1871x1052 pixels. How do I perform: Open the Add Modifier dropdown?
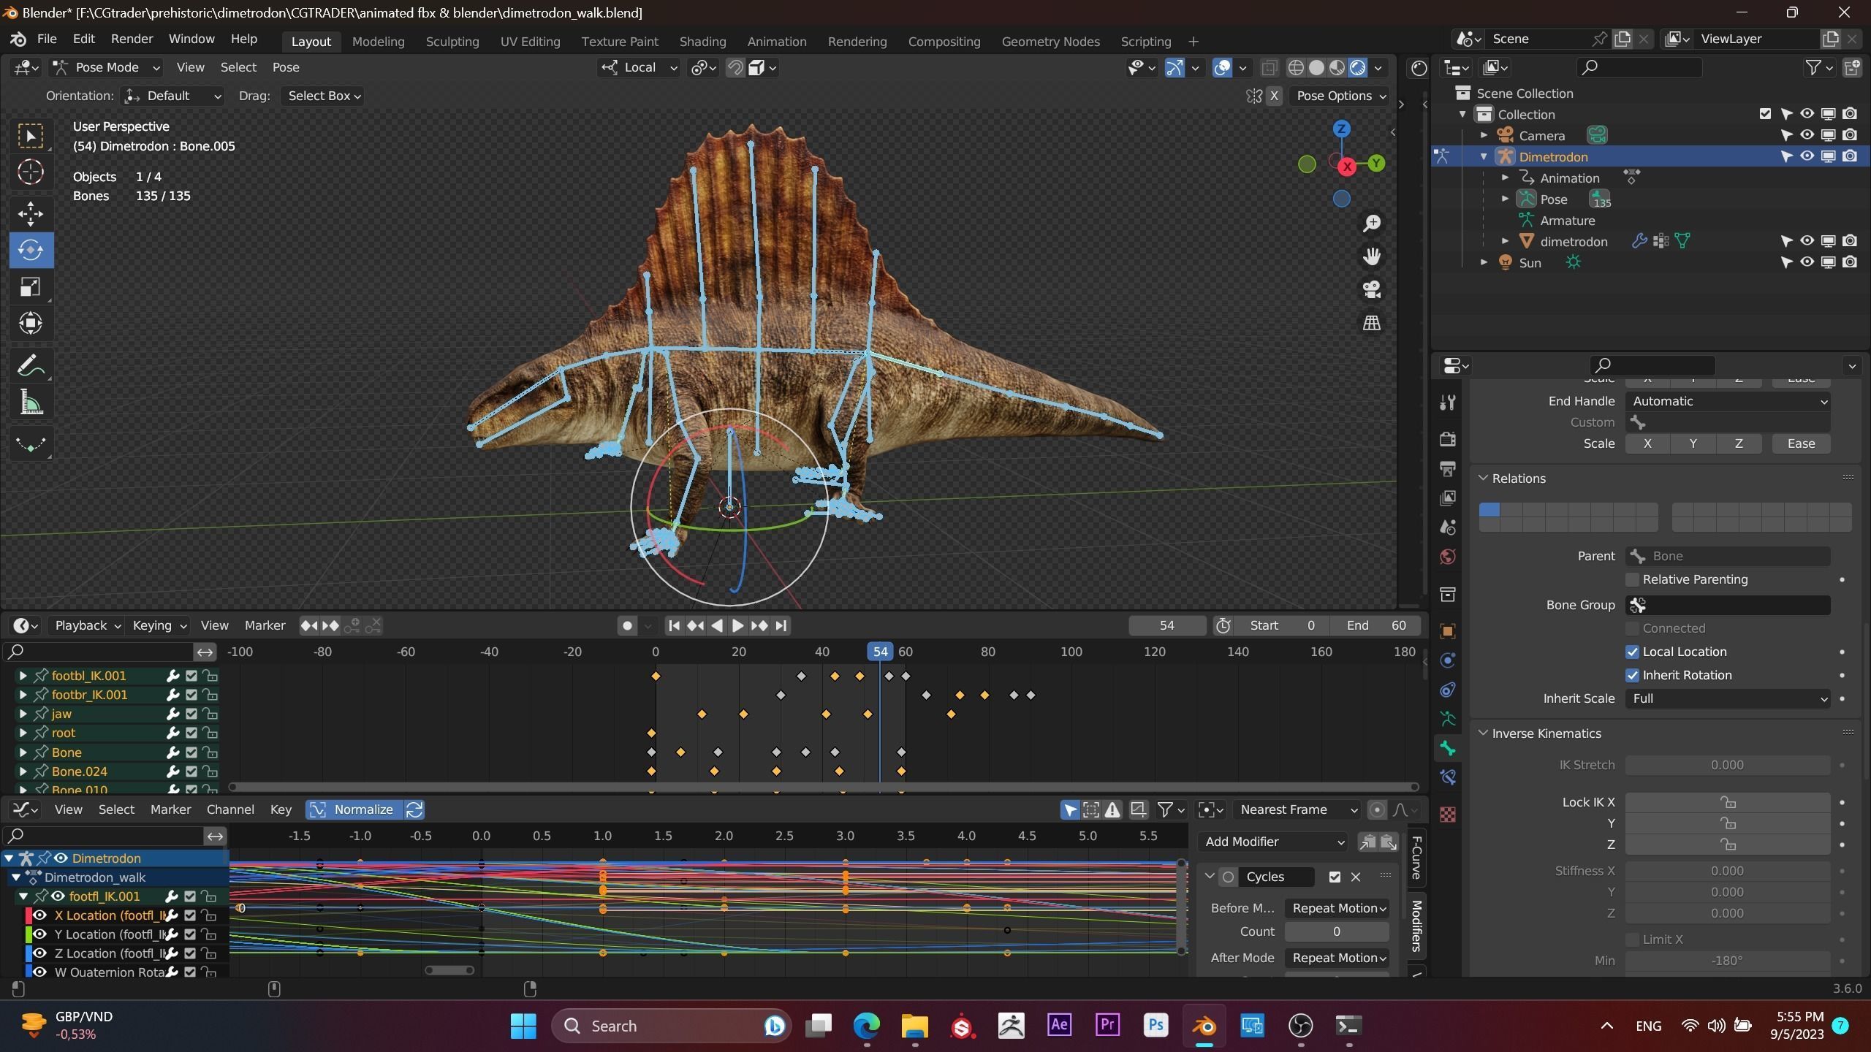click(1273, 842)
